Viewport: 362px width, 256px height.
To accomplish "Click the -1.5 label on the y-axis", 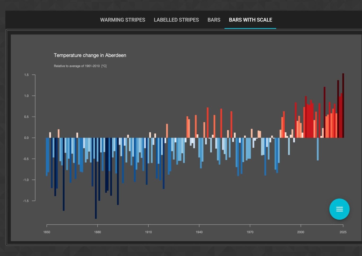I will click(x=26, y=201).
